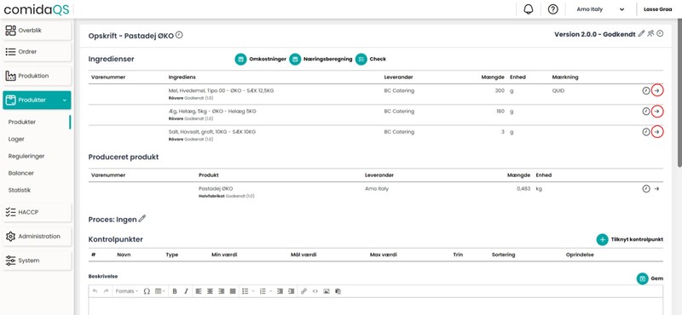Open System in sidebar
Viewport: 682px width, 315px height.
pos(37,261)
